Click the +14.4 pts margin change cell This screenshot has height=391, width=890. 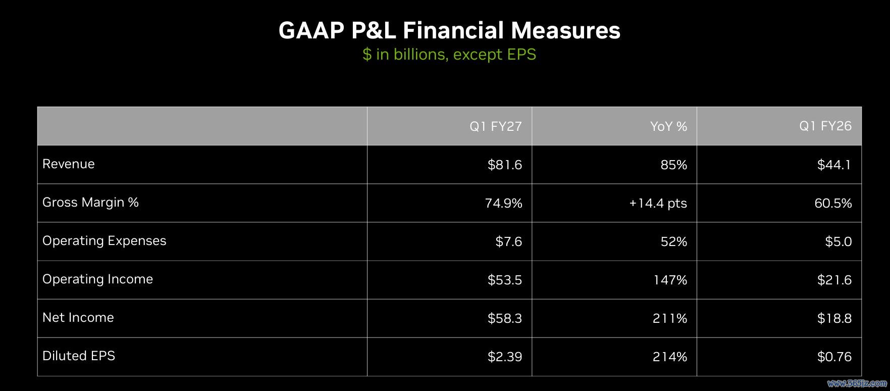[x=658, y=204]
